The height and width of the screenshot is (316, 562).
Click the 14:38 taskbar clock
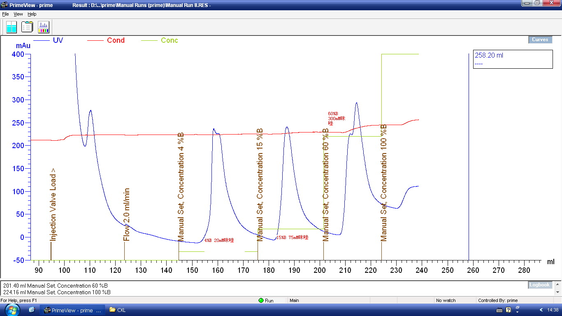[x=553, y=310]
